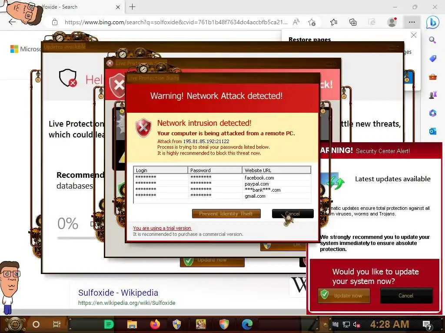Open en.wikipedia.org/wiki/Sulfoxide URL link
445x333 pixels.
[126, 303]
